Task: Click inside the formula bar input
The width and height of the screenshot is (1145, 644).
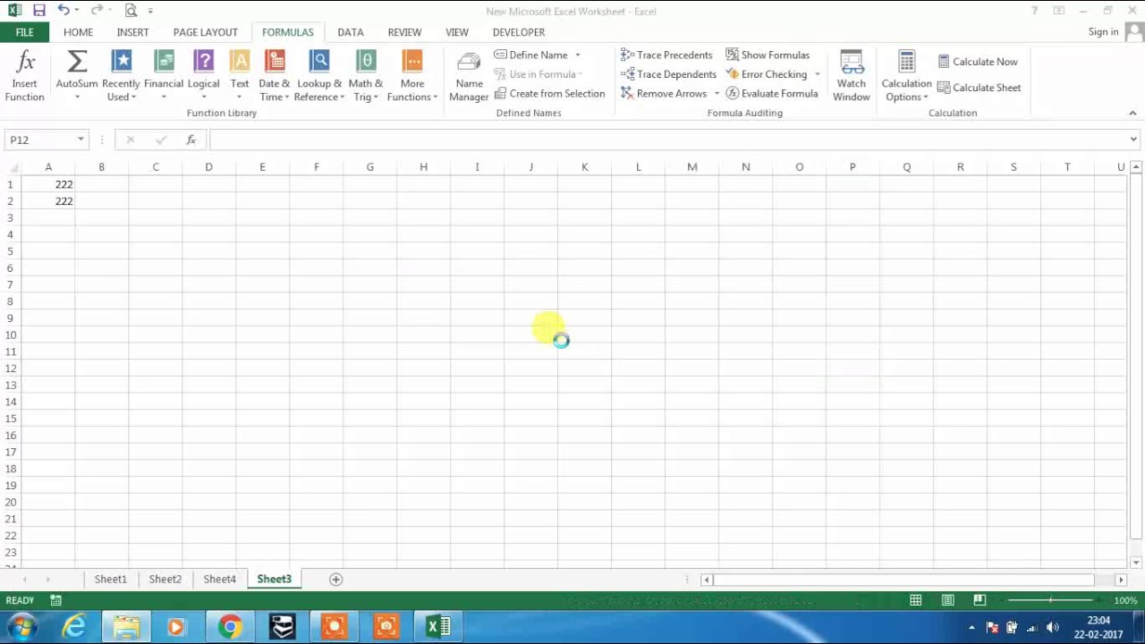Action: tap(667, 140)
